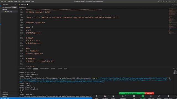Toggle bottom panel layout icon
Image resolution: width=177 pixels, height=99 pixels.
pos(162,1)
